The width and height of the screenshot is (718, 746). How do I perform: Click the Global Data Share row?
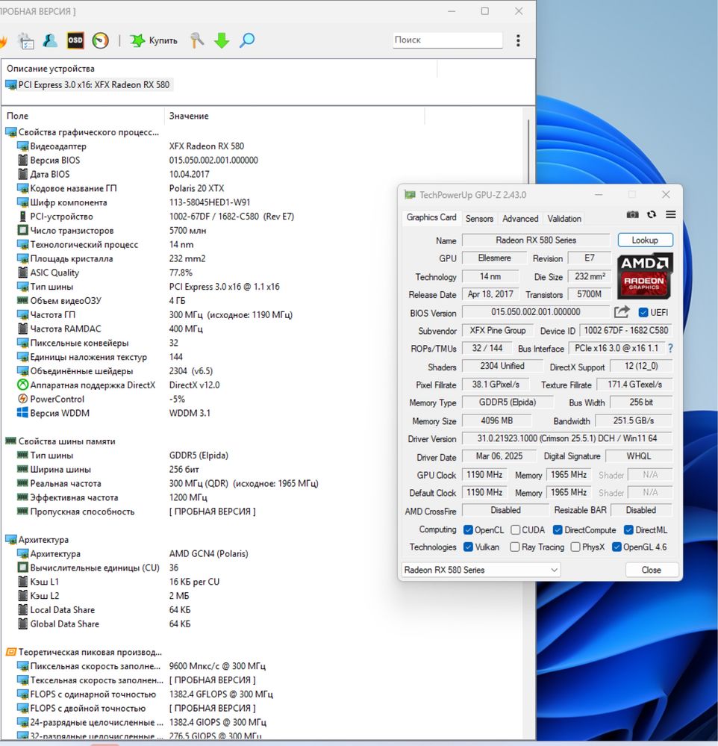104,624
